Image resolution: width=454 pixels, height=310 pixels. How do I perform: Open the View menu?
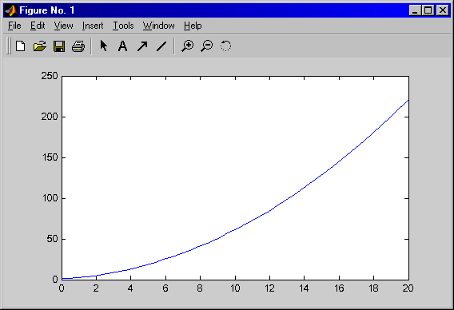click(63, 26)
